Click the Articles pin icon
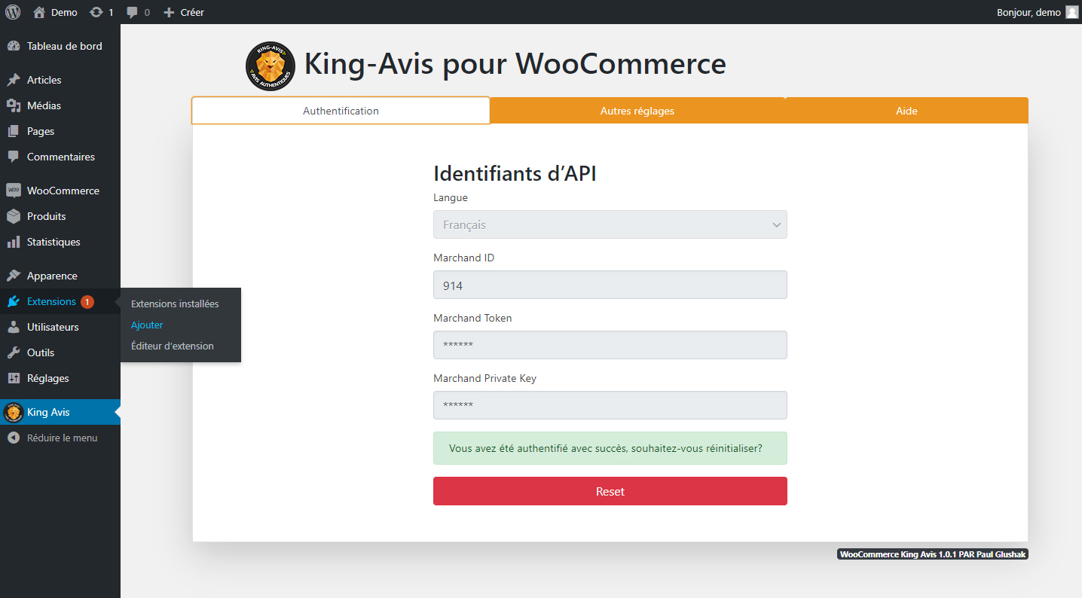 [14, 80]
